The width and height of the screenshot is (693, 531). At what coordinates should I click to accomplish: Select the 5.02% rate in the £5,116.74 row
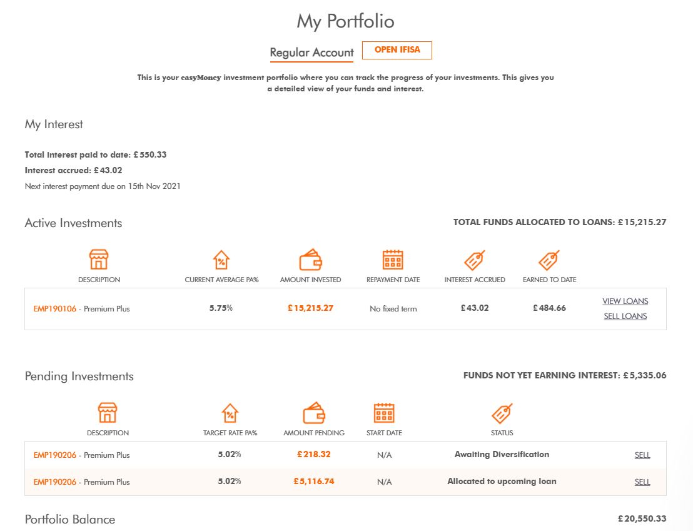230,482
